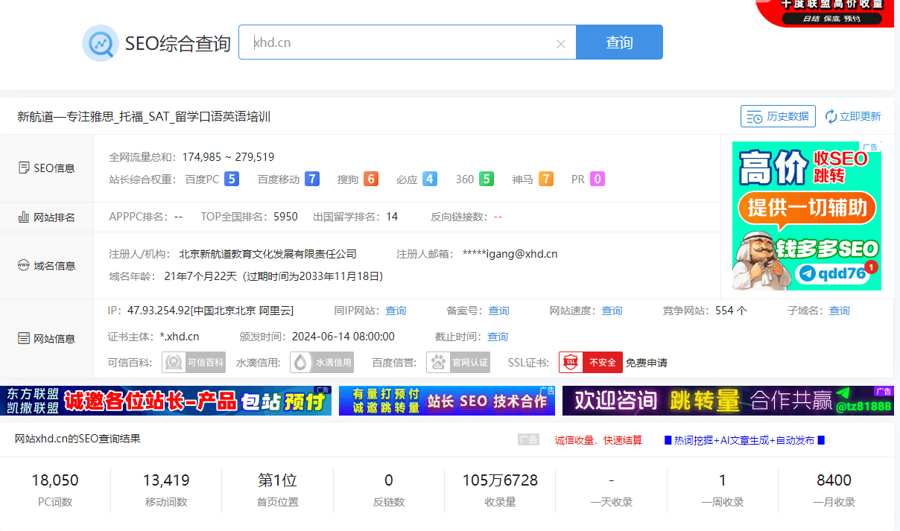Click 收录量 value 105万6728
Viewport: 900px width, 531px height.
(x=500, y=480)
